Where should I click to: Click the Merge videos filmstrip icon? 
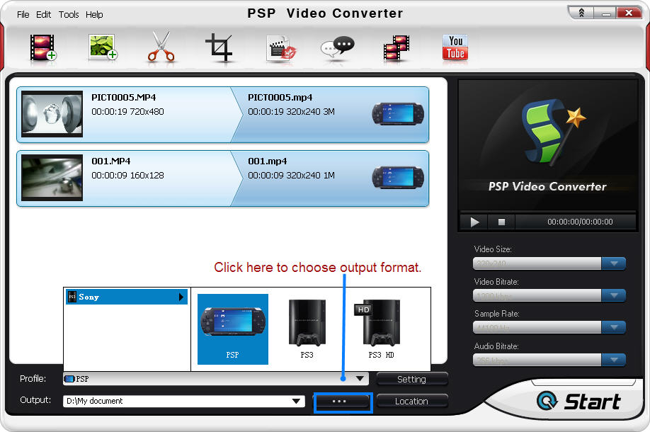click(x=397, y=48)
